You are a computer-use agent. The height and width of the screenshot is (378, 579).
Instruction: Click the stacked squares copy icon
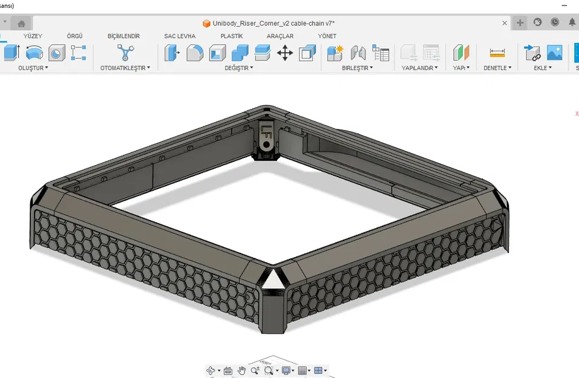[x=307, y=53]
